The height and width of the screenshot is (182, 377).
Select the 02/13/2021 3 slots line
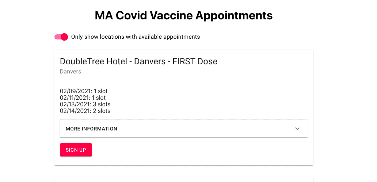85,105
